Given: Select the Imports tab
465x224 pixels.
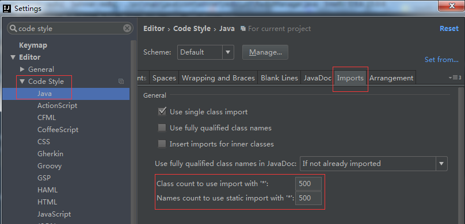Looking at the screenshot, I should click(x=350, y=78).
